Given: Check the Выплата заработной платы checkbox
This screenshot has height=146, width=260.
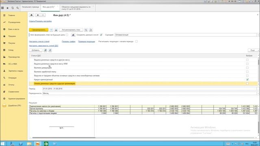Looking at the screenshot, I should pyautogui.click(x=247, y=72).
